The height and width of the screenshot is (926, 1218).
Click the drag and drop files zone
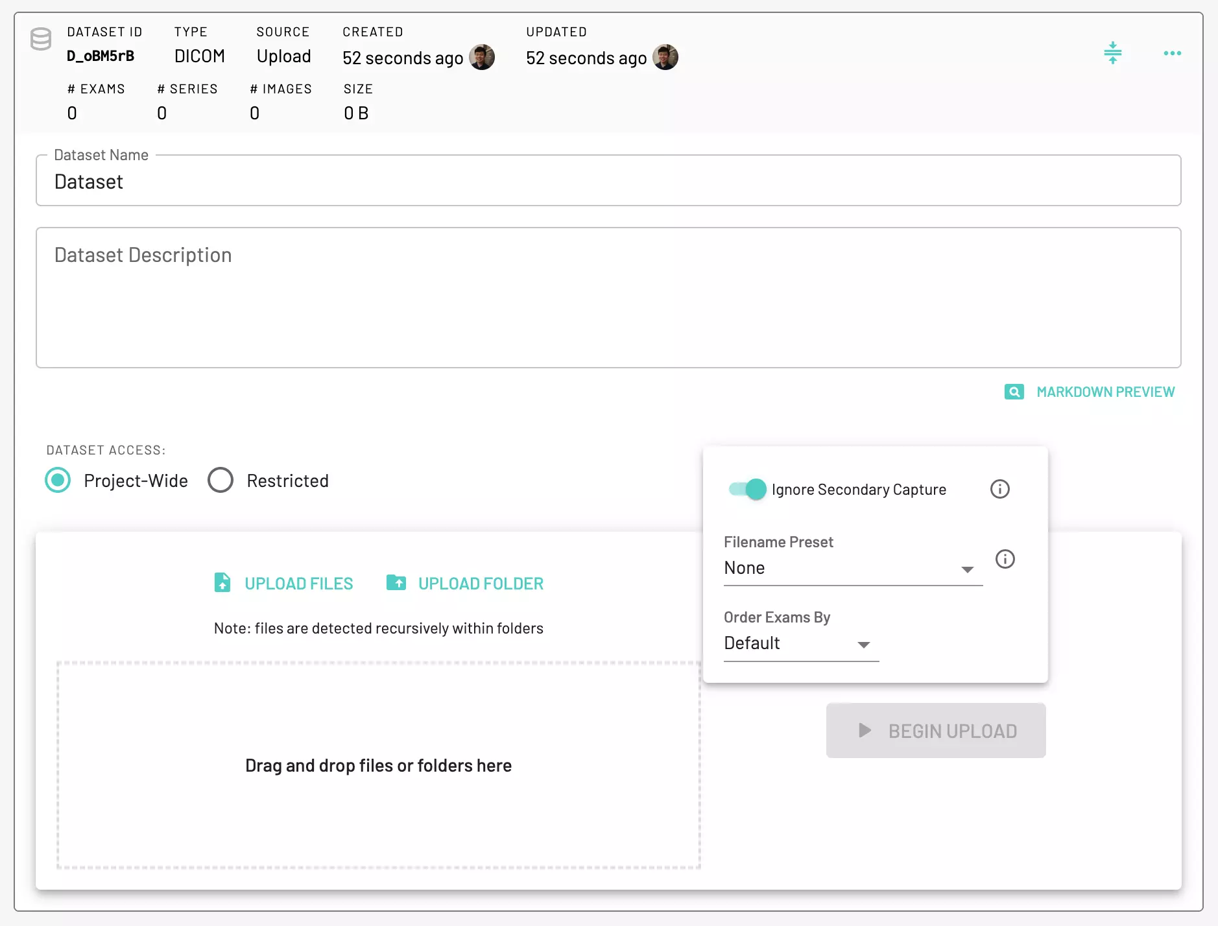click(378, 765)
